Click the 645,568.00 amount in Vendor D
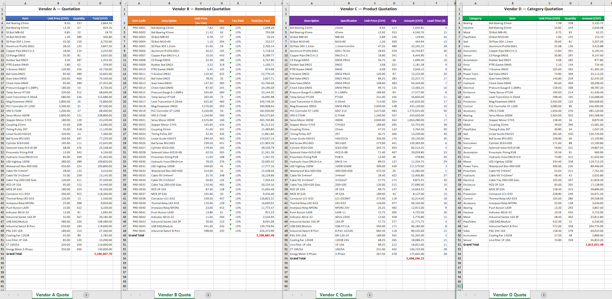Screen dimensions: 612x299 point(591,115)
